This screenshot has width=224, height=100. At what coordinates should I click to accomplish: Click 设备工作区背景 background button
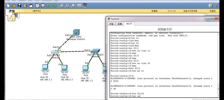pyautogui.click(x=190, y=11)
